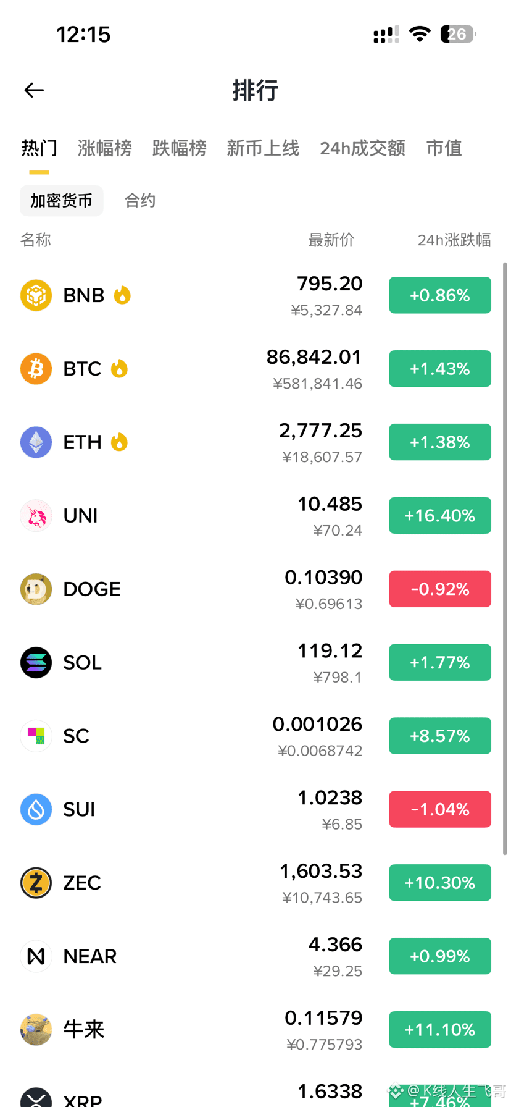Viewport: 511px width, 1107px height.
Task: Switch to the 合约 filter
Action: [140, 201]
